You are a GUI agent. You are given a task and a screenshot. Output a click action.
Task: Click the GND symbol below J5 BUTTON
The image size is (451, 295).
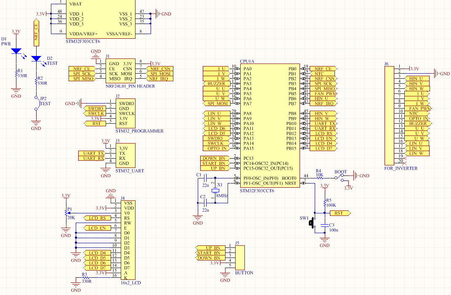225,276
